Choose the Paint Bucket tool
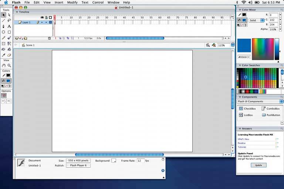 tap(9, 49)
